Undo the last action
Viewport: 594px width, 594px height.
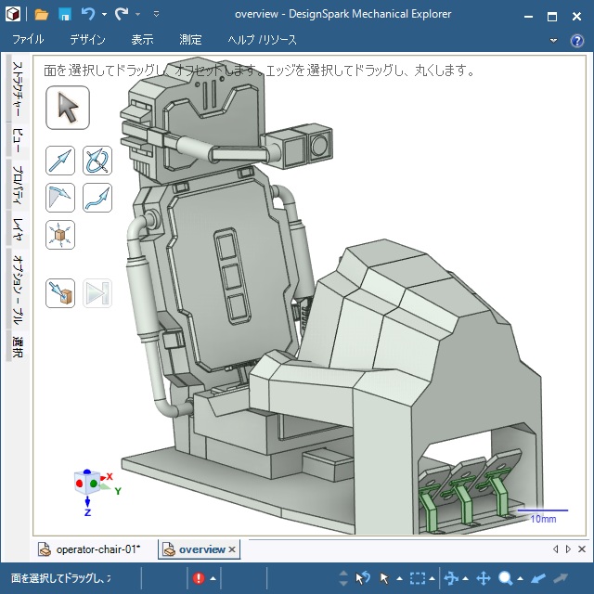pyautogui.click(x=88, y=15)
